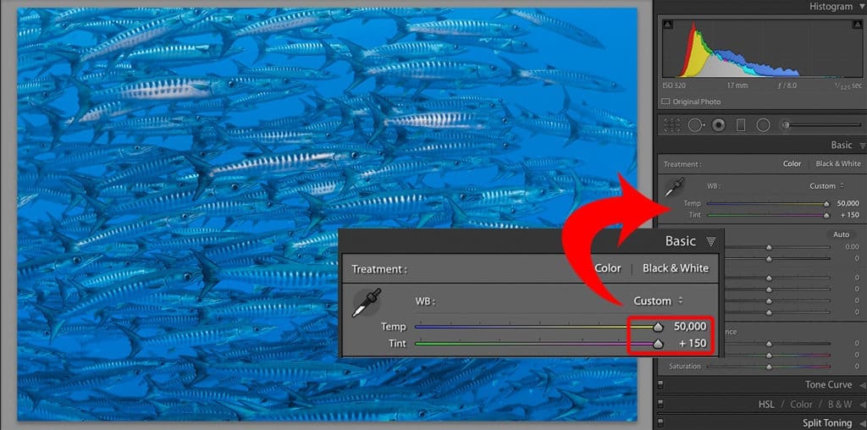Choose the Radial Filter tool
This screenshot has width=867, height=430.
(x=763, y=125)
